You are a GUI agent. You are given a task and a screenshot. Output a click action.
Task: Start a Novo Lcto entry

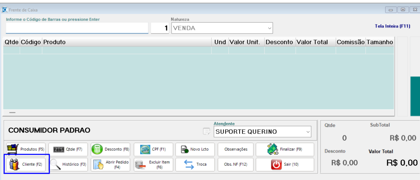195,149
